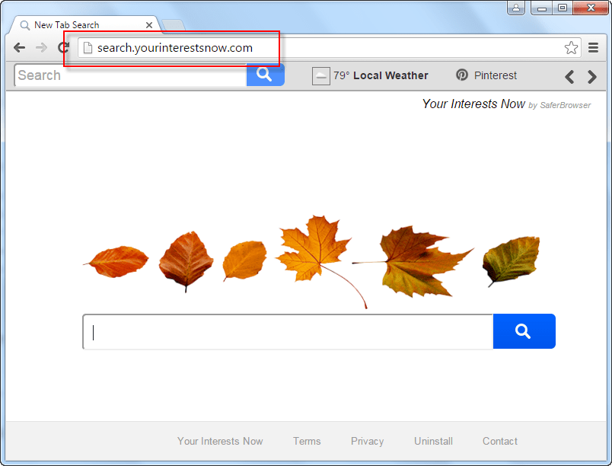
Task: Focus the address bar showing search.yourinterestsnow.com
Action: click(x=330, y=48)
